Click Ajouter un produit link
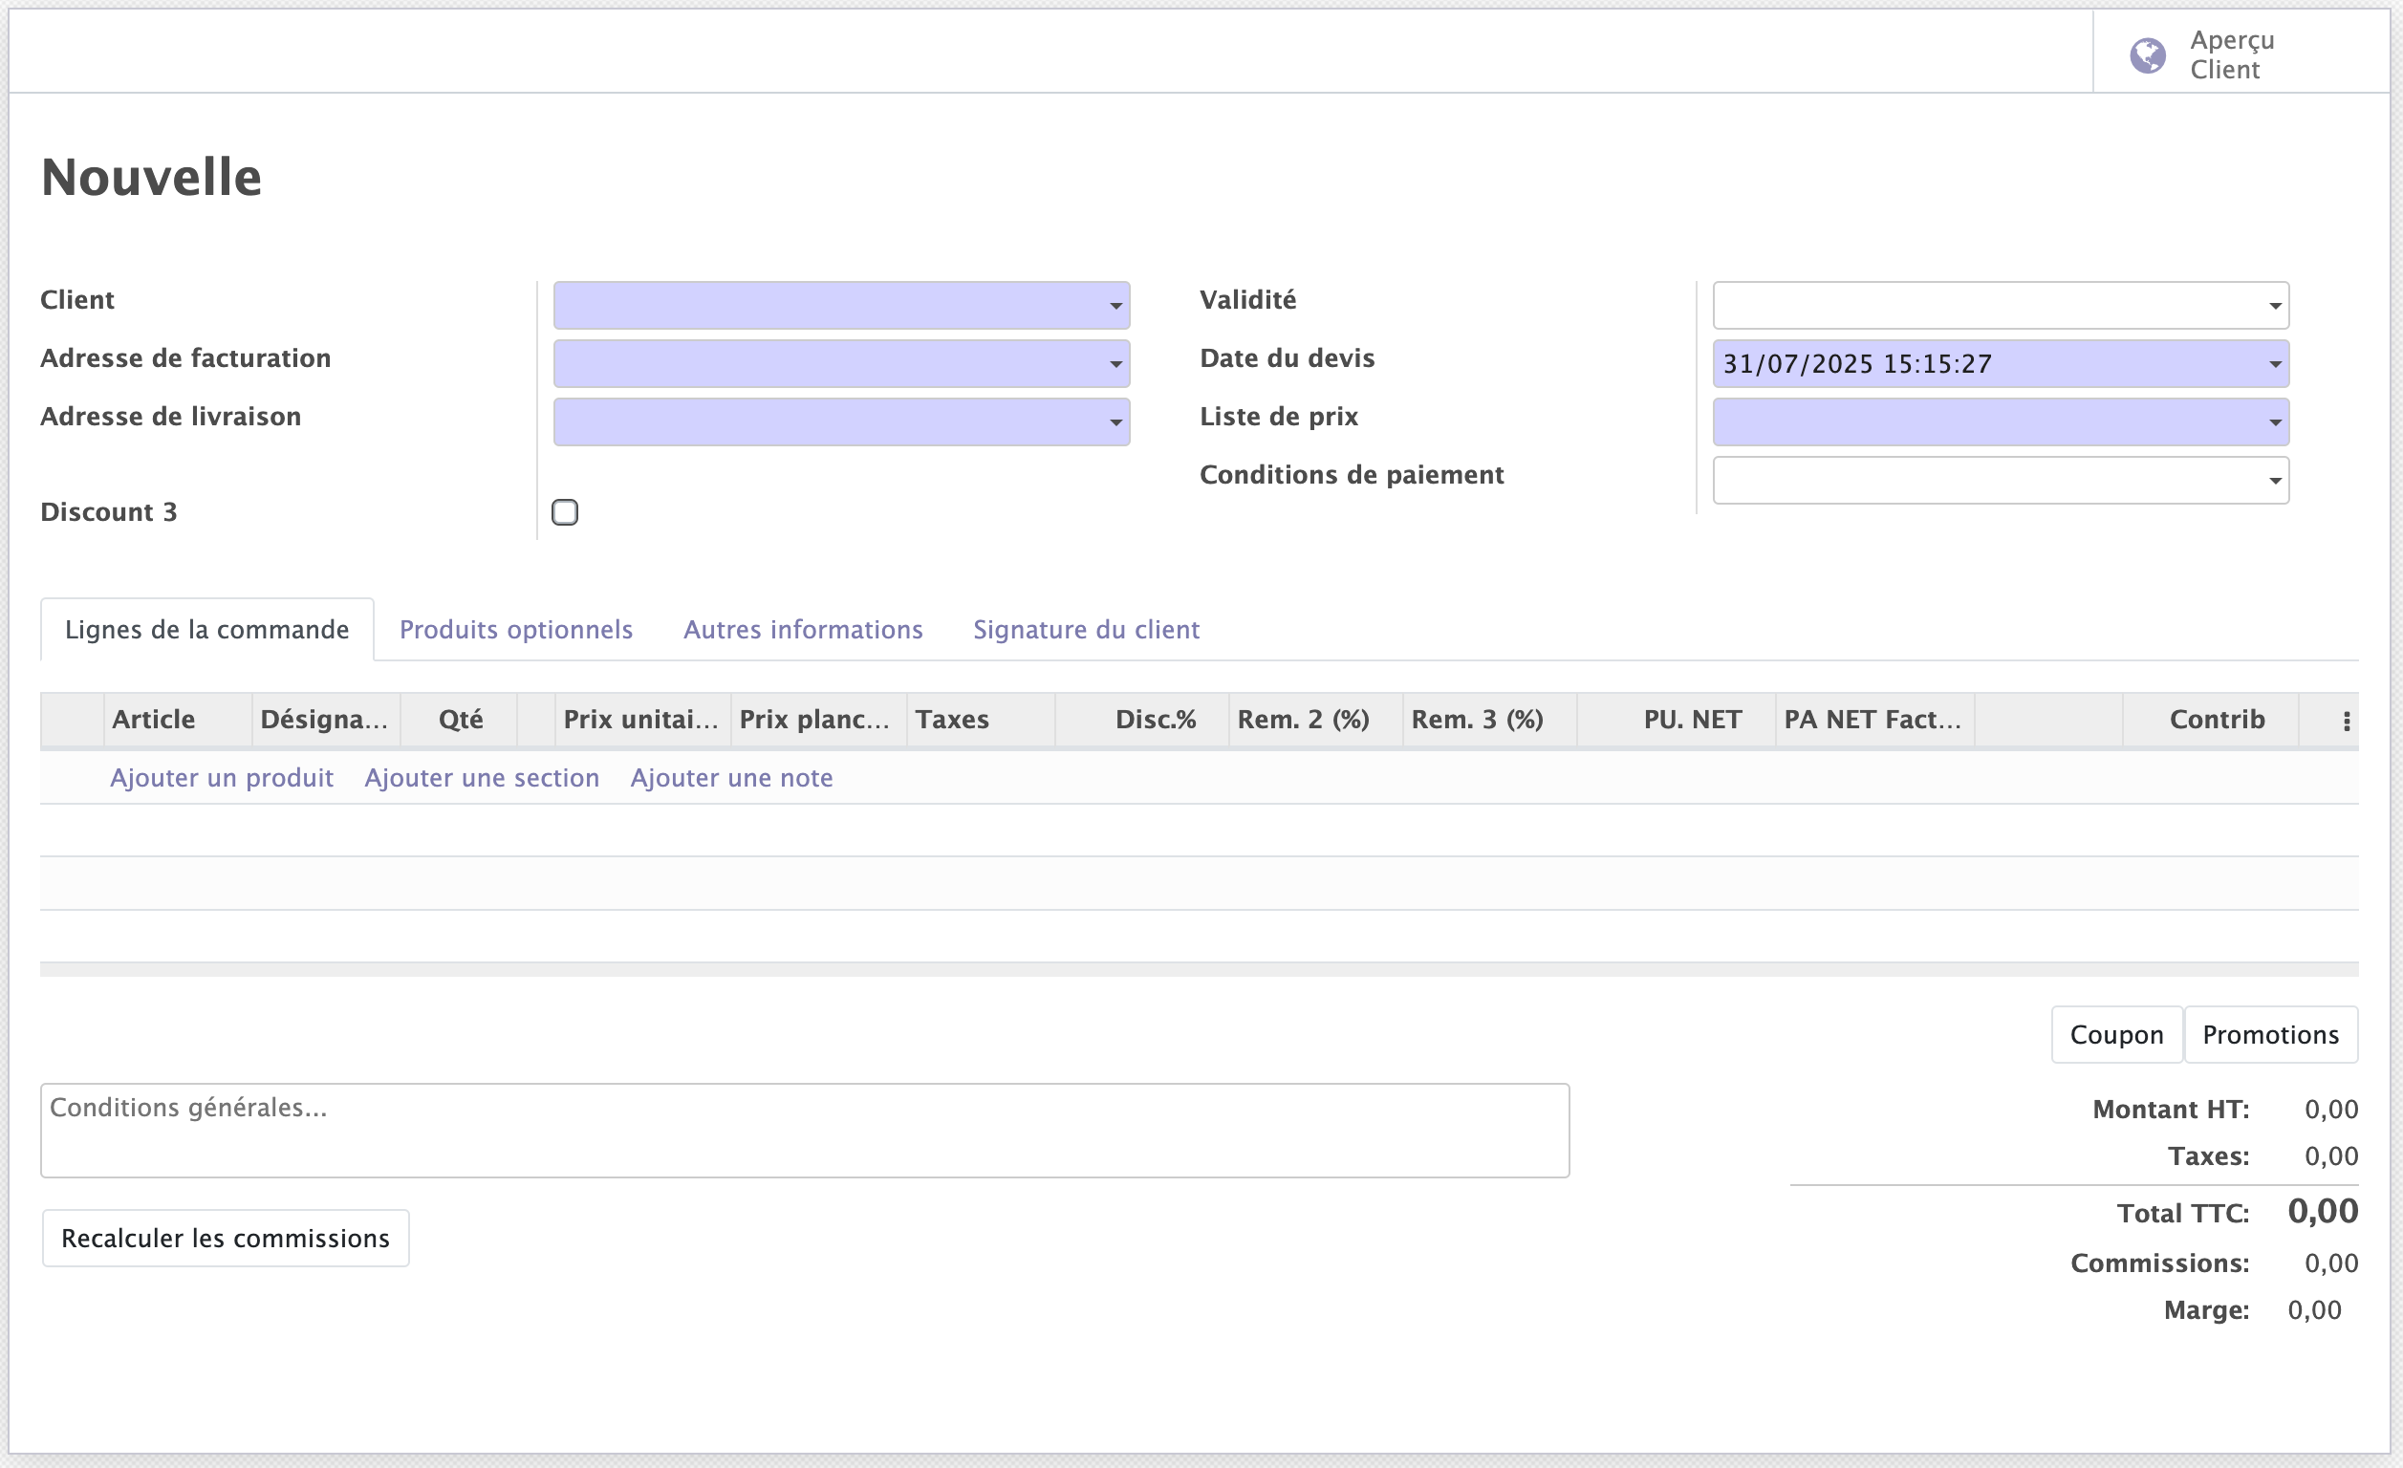 (x=222, y=778)
